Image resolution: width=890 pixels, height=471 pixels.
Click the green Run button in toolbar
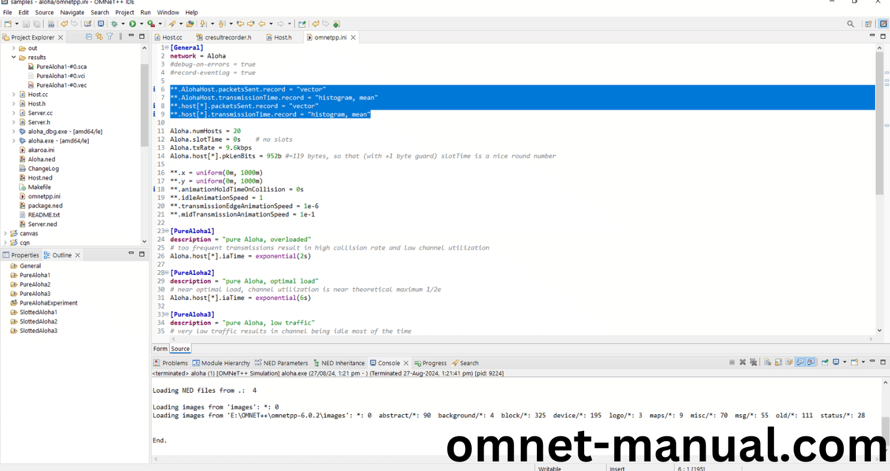[132, 24]
